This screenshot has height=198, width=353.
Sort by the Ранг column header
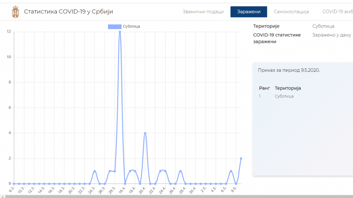click(x=264, y=88)
